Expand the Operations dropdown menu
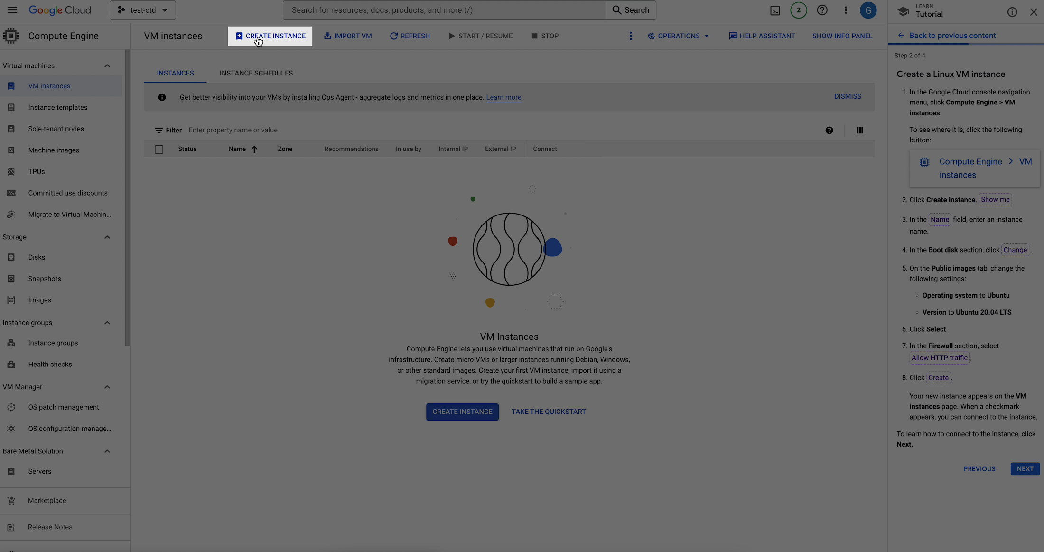Viewport: 1044px width, 552px height. 679,36
